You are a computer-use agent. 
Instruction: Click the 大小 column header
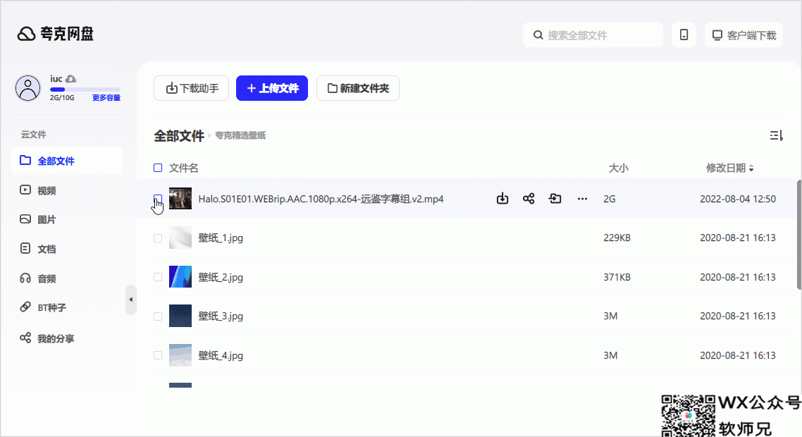tap(618, 168)
